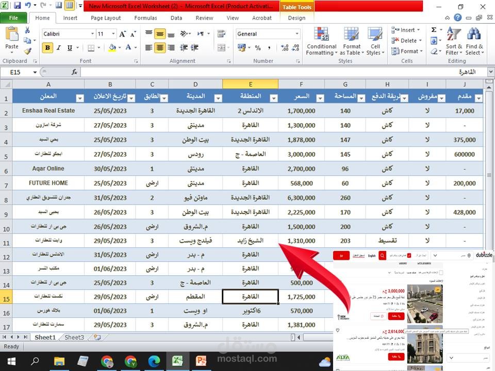
Task: Click Merge and Center icon
Action: pos(221,47)
